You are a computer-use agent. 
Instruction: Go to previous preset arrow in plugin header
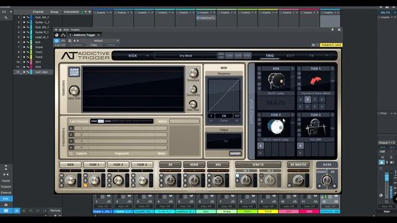(74, 41)
